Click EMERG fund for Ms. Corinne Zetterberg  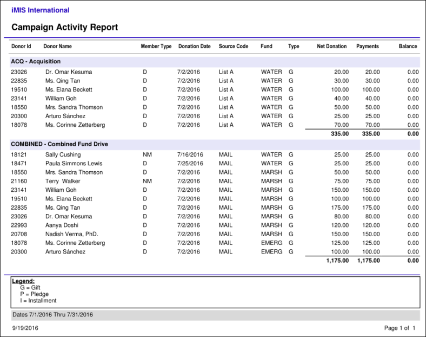tap(272, 243)
